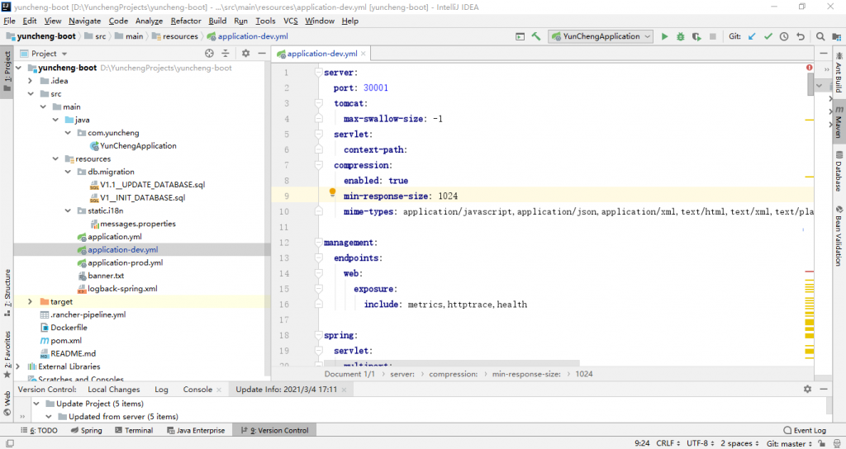
Task: Git rollback revert arrow icon
Action: click(800, 36)
